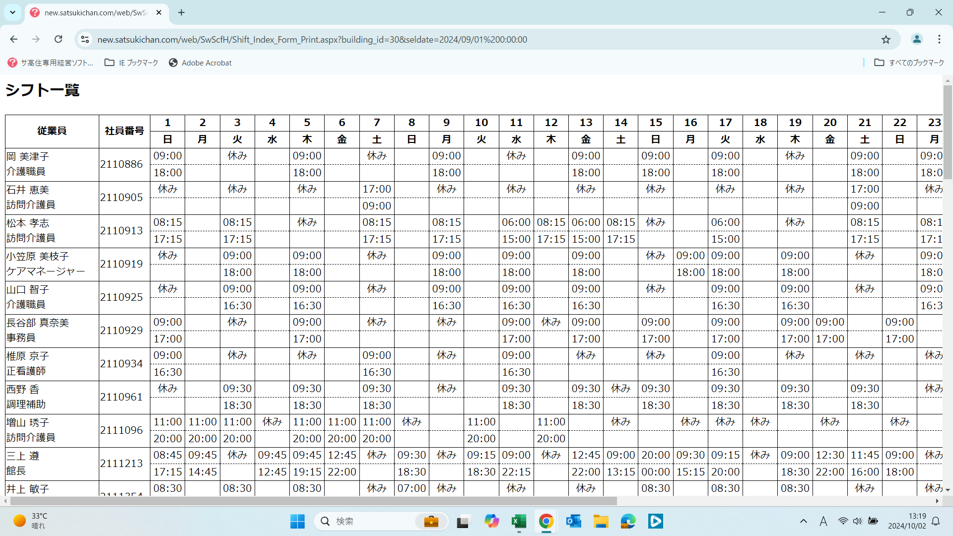Open すべてのブックマーク folder
953x536 pixels.
pyautogui.click(x=909, y=63)
